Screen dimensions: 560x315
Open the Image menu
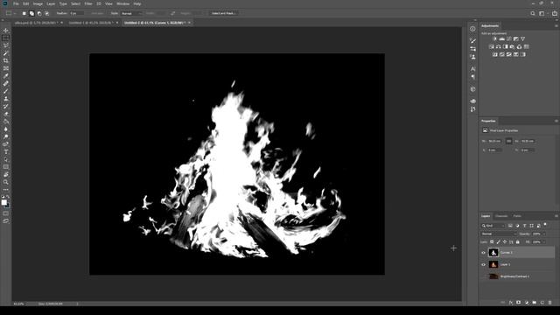38,3
